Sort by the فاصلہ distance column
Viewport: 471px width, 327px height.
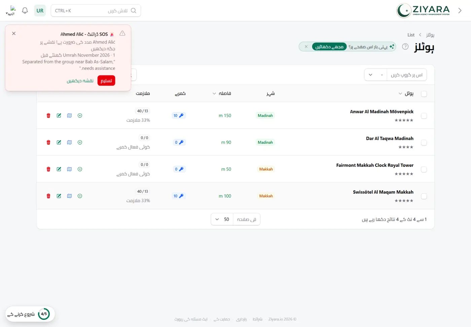(222, 94)
